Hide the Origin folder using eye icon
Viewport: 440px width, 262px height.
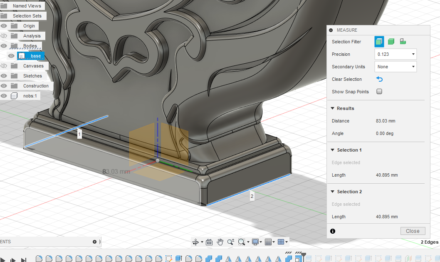[4, 26]
